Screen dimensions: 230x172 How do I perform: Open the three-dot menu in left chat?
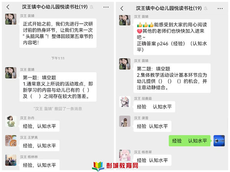click(106, 7)
